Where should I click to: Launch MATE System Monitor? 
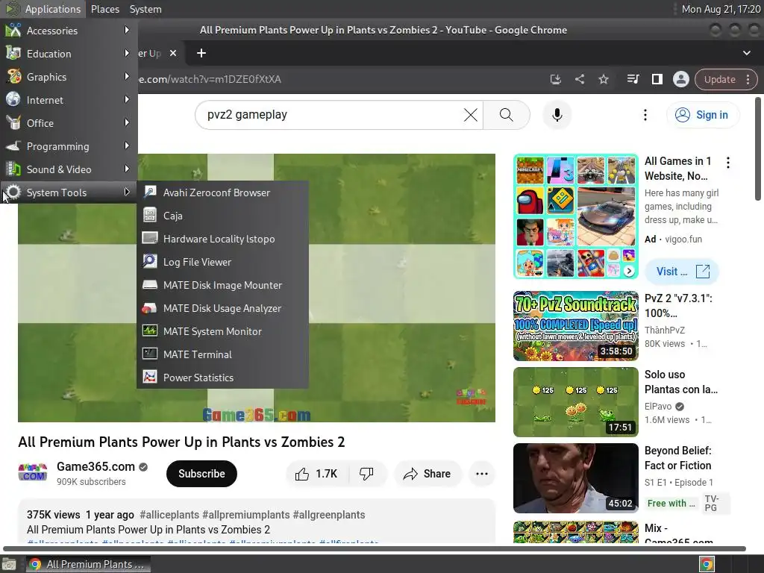tap(222, 331)
